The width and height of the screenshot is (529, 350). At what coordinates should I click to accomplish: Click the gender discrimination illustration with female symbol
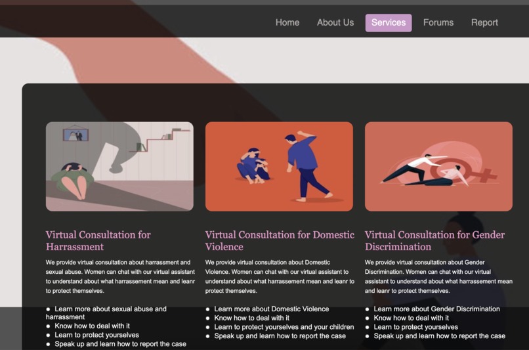[438, 166]
